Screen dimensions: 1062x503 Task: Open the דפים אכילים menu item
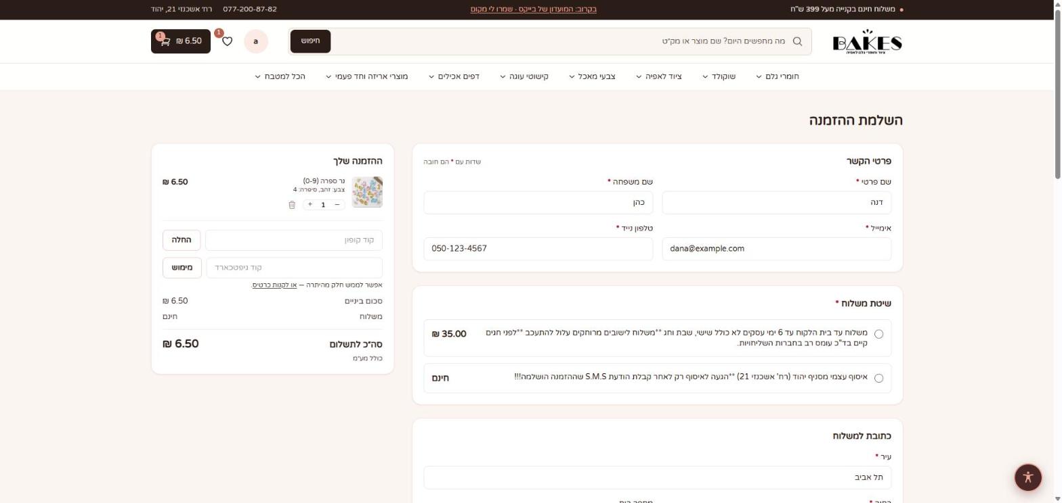pos(454,76)
